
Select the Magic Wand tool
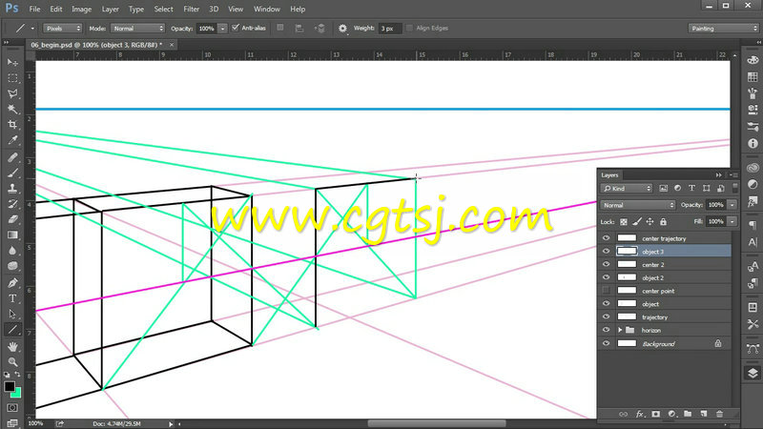tap(12, 109)
